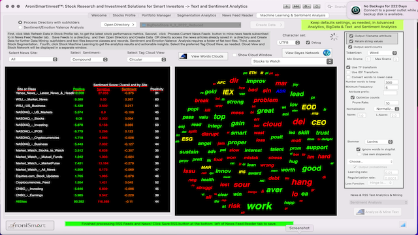Screen dimensions: 418x235
Task: Click NASDAQ_-_IPOS row label
Action: click(x=29, y=131)
